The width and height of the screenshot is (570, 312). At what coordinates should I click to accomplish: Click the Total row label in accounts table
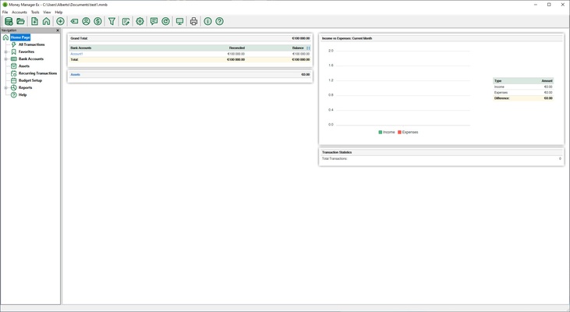pyautogui.click(x=75, y=59)
